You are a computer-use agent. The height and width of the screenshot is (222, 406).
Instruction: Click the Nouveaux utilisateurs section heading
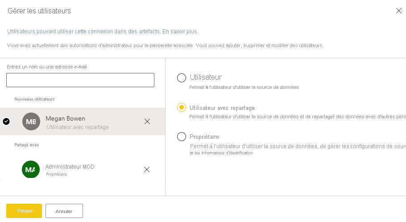pos(34,99)
